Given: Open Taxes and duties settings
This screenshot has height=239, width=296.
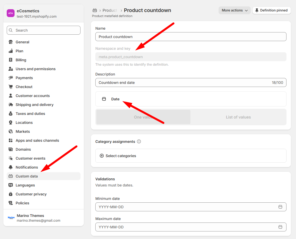Looking at the screenshot, I should click(44, 114).
